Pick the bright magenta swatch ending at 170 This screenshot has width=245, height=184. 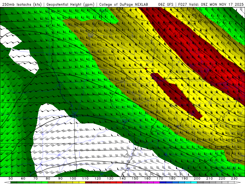click(x=156, y=182)
